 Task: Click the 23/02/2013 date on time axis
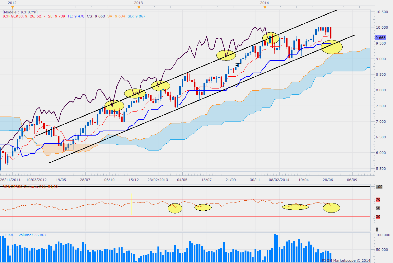[x=158, y=180]
